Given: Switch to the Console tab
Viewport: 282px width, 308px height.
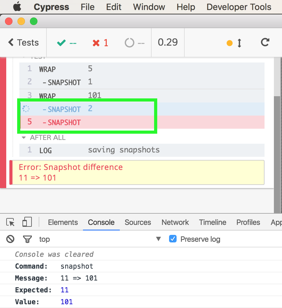Looking at the screenshot, I should (x=101, y=222).
